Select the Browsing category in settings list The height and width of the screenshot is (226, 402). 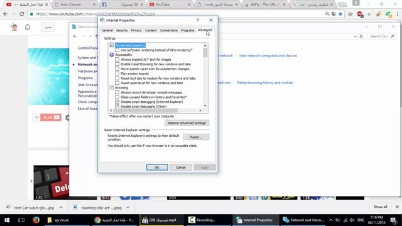121,88
